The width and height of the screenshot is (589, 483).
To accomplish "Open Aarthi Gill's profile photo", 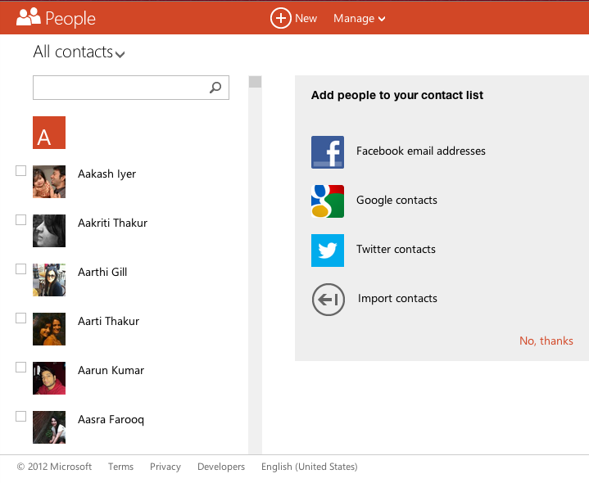I will (x=49, y=280).
